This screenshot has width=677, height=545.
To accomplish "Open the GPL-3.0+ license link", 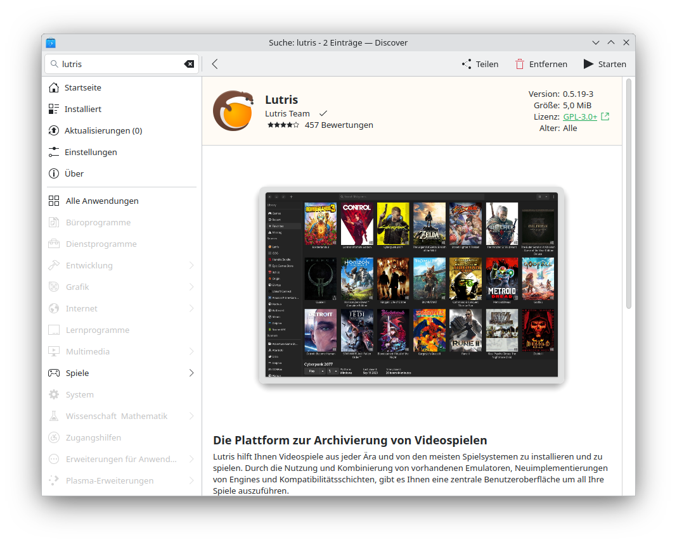I will [x=580, y=117].
